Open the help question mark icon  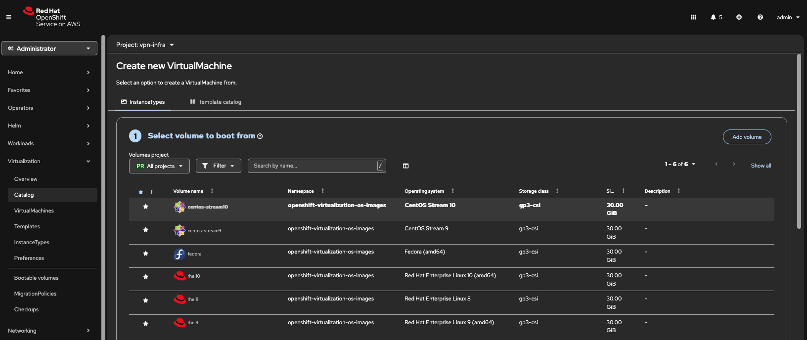(x=760, y=17)
